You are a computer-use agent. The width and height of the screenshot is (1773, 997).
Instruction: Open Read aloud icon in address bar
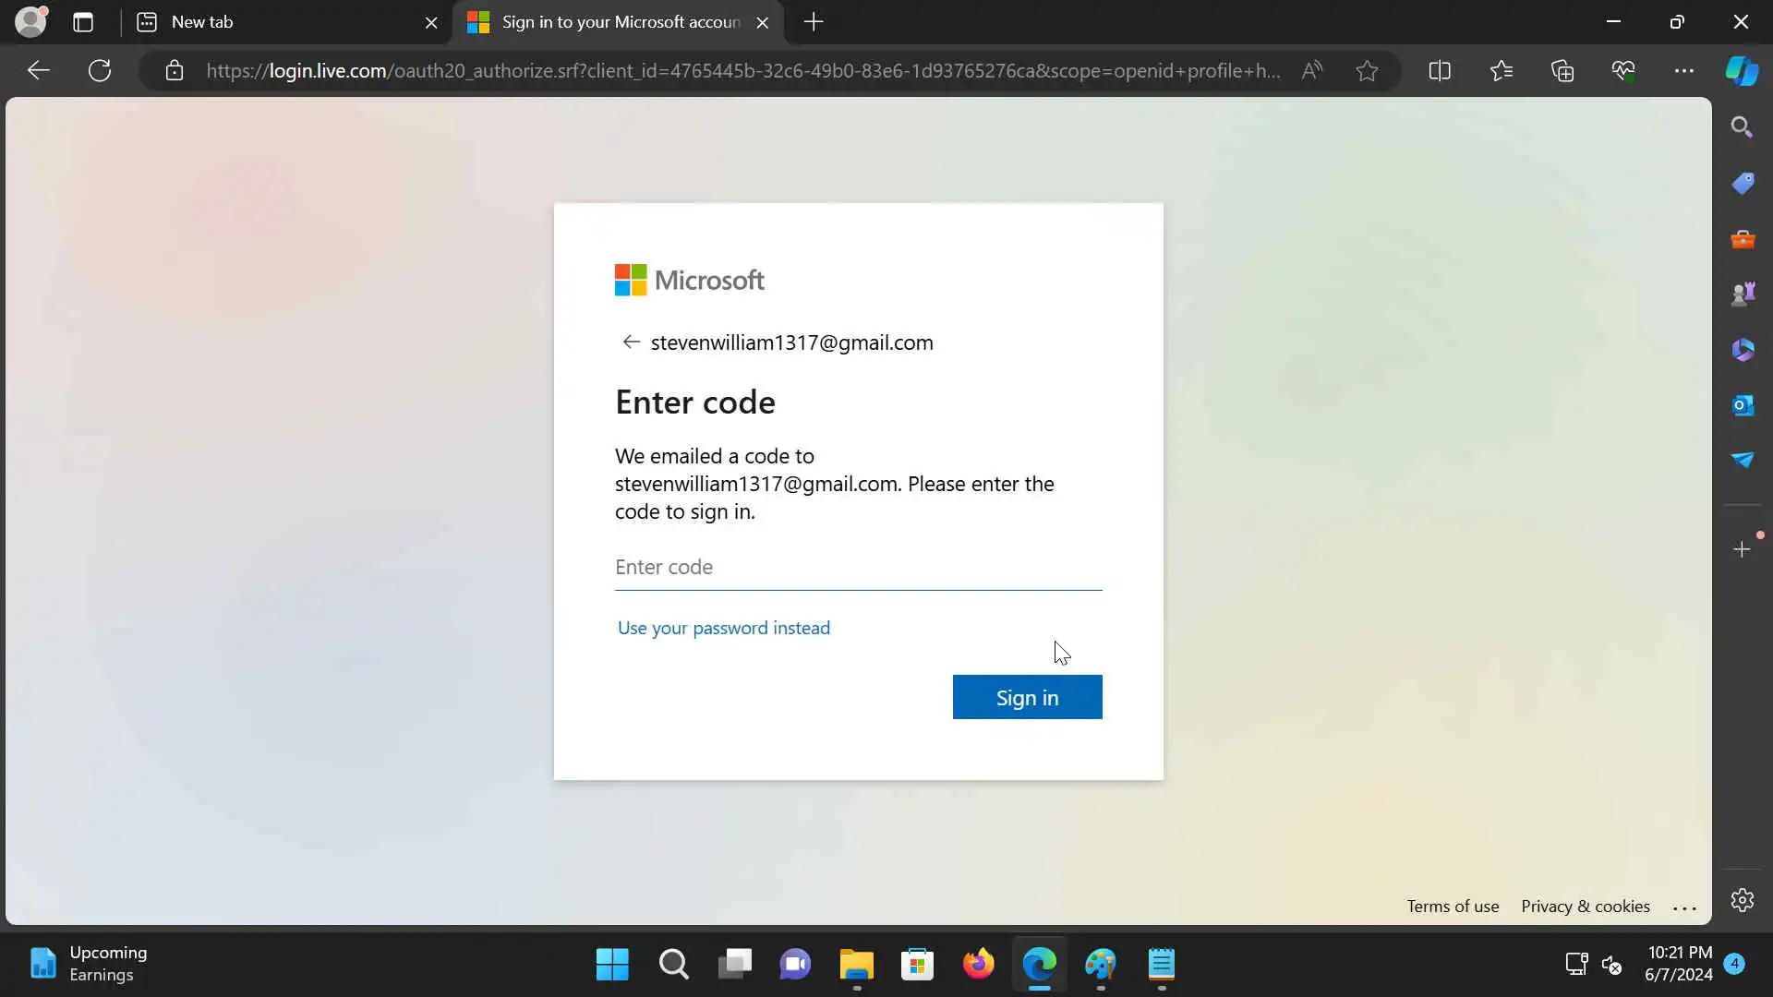point(1311,71)
